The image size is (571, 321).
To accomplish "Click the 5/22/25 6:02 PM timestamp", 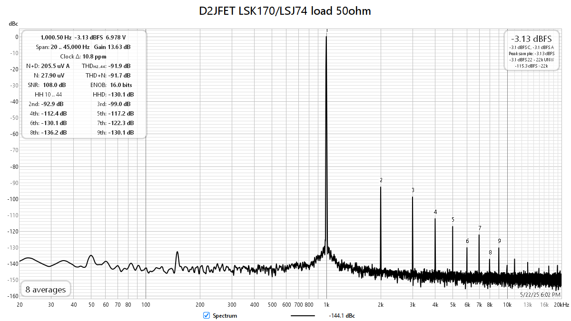I will (x=540, y=295).
